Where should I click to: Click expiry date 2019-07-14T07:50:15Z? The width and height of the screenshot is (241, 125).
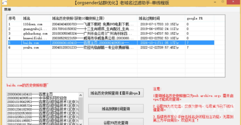(x=160, y=34)
